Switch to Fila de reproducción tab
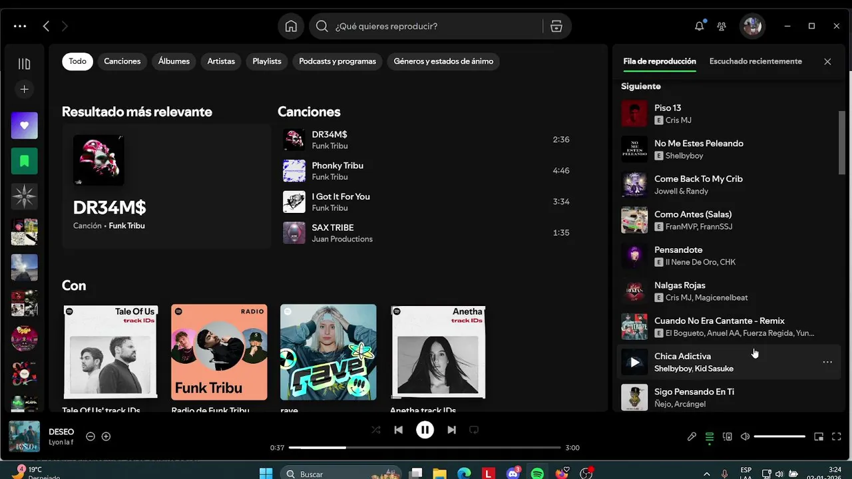Screen dimensions: 852x479 pyautogui.click(x=660, y=61)
